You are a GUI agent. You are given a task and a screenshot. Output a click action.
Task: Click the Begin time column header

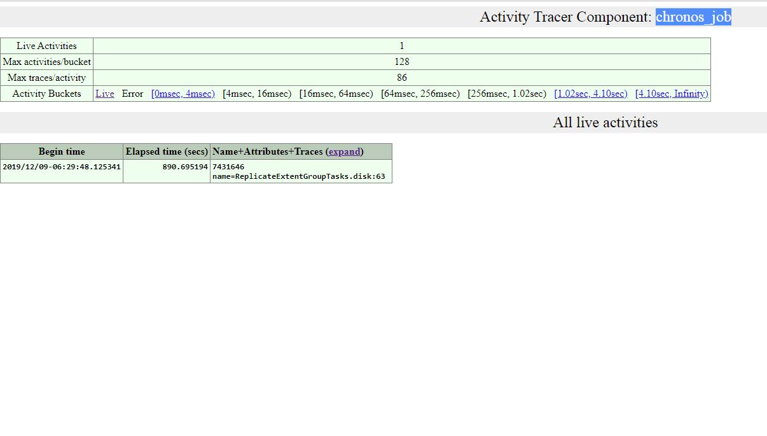62,151
